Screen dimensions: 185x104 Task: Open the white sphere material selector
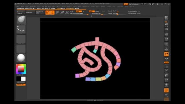tap(21, 58)
